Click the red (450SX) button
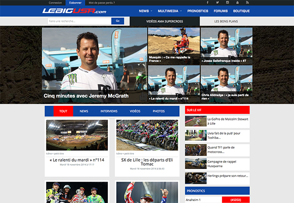This screenshot has height=203, width=294. 236,200
